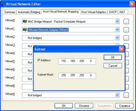This screenshot has width=136, height=111.
Task: Open the VMnet9 Not bridged combo box
Action: tap(71, 95)
